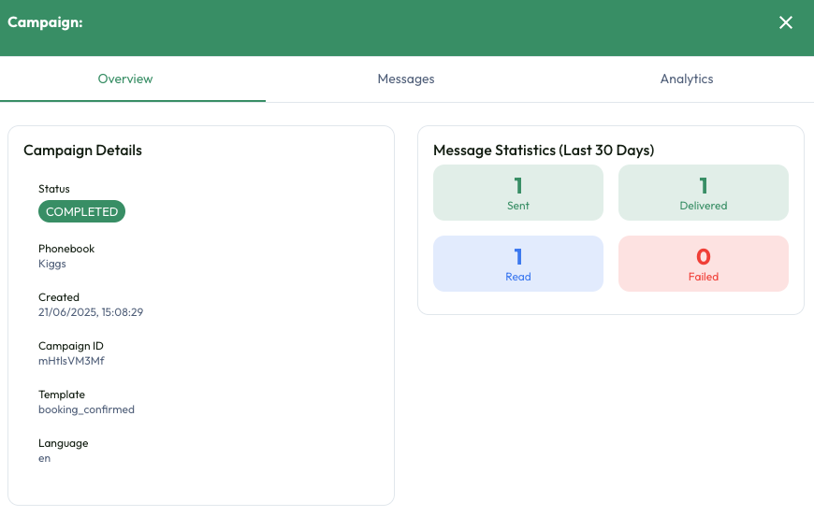
Task: Click the COMPLETED status badge
Action: coord(82,212)
